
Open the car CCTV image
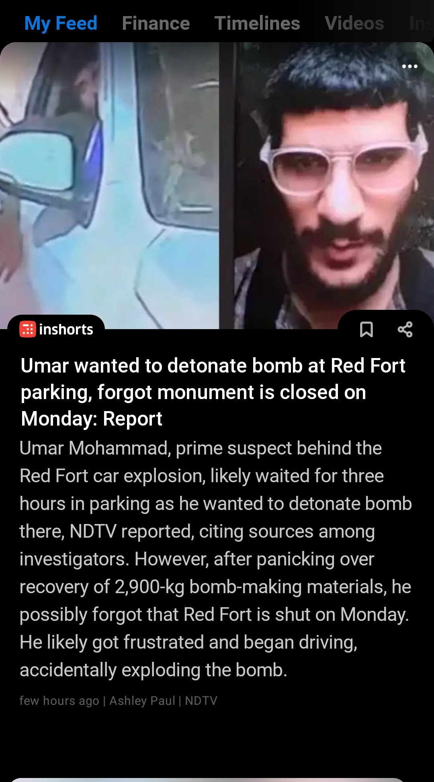point(109,185)
